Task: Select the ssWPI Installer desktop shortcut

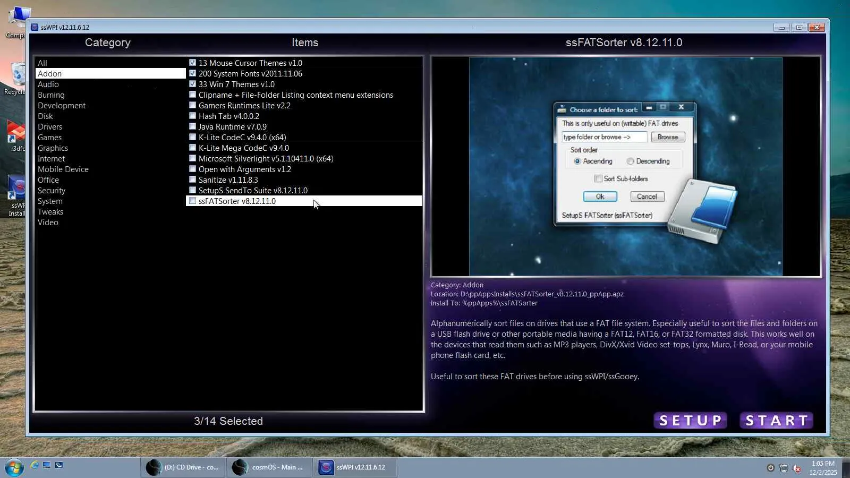Action: click(x=16, y=196)
